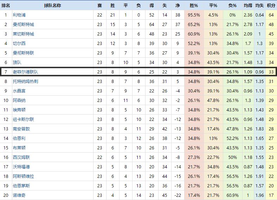Open the 阿斯顿维拉 team page
The height and width of the screenshot is (200, 277).
tap(24, 176)
